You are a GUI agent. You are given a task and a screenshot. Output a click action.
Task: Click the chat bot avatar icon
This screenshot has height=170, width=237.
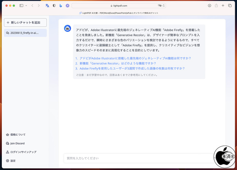tap(67, 28)
